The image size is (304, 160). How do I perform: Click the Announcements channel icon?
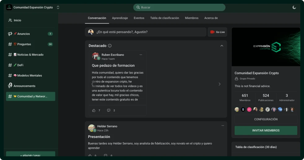coord(10,86)
